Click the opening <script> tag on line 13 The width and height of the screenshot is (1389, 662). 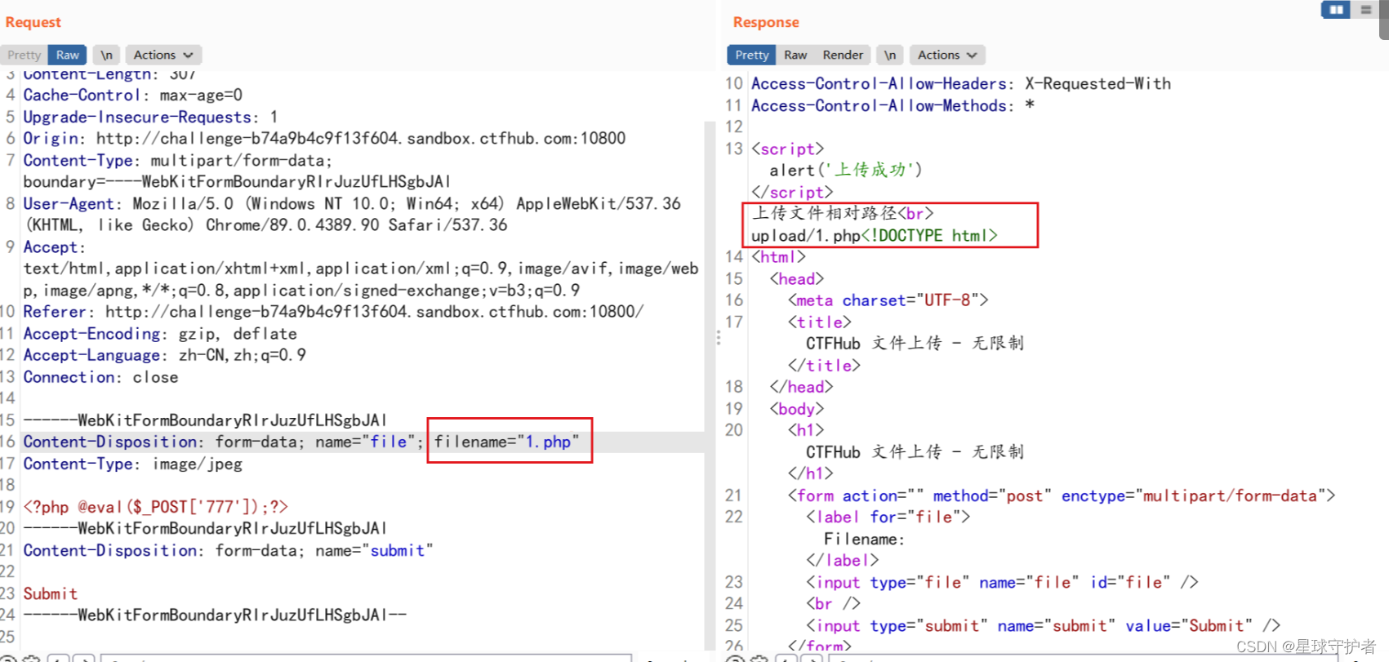[787, 149]
